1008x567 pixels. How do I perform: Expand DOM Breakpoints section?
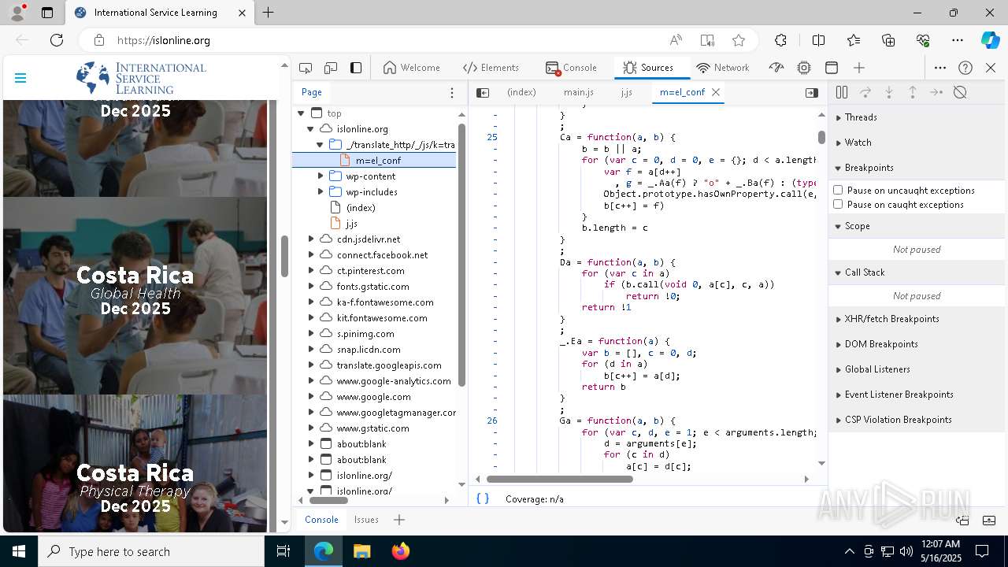[x=917, y=344]
